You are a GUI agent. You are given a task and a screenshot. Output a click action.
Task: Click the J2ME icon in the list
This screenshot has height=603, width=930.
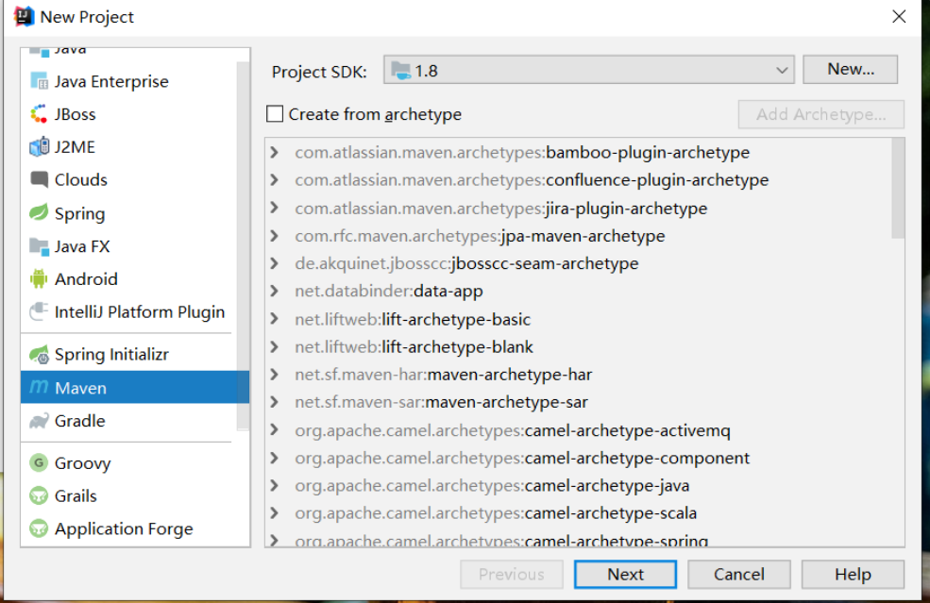coord(39,147)
